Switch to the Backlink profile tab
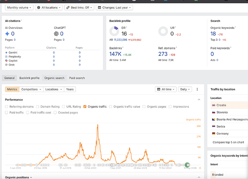 coord(30,78)
